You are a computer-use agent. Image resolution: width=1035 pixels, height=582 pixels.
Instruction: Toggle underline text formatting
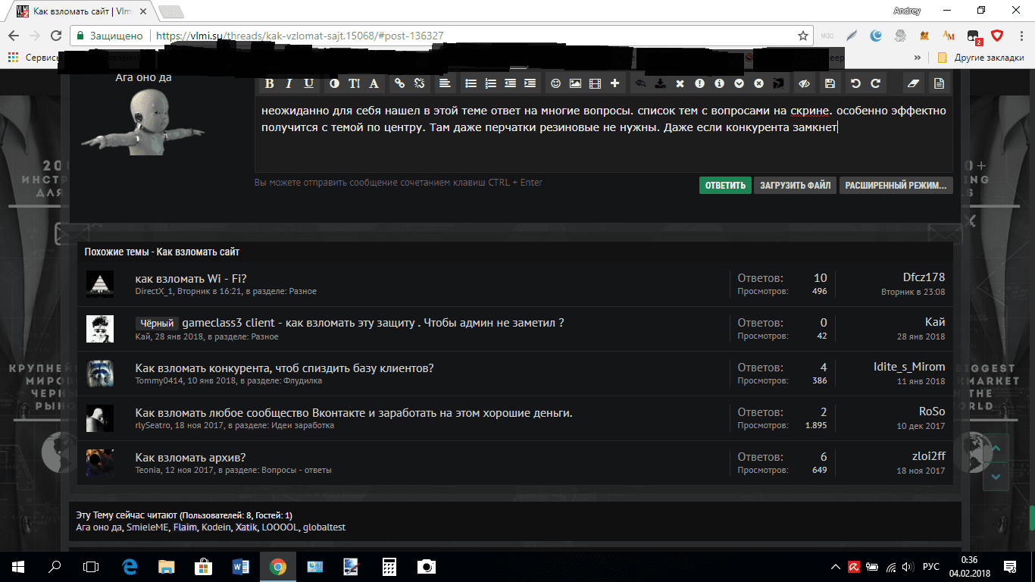(x=308, y=83)
